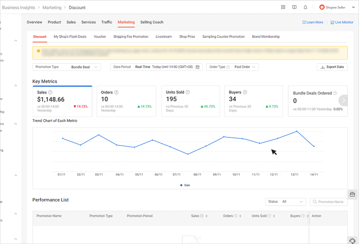
Task: Click the Sales metric help icon
Action: coord(50,92)
